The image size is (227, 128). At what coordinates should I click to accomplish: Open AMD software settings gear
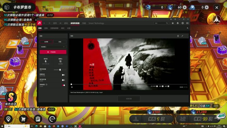coord(183,23)
